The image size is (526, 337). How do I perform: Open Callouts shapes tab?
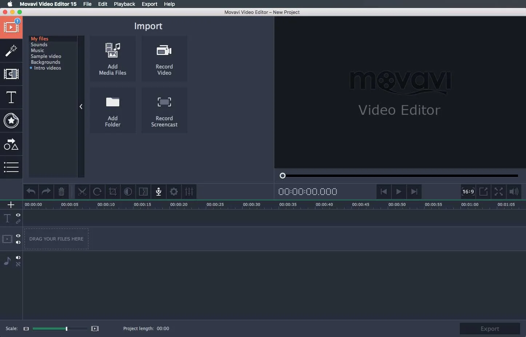[11, 144]
